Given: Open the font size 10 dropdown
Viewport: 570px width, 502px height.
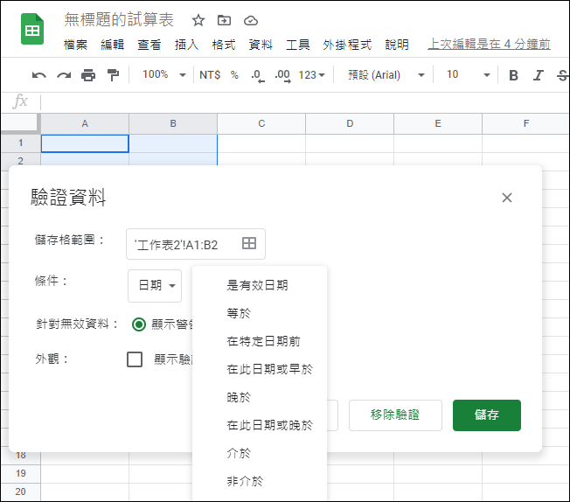Looking at the screenshot, I should tap(469, 74).
